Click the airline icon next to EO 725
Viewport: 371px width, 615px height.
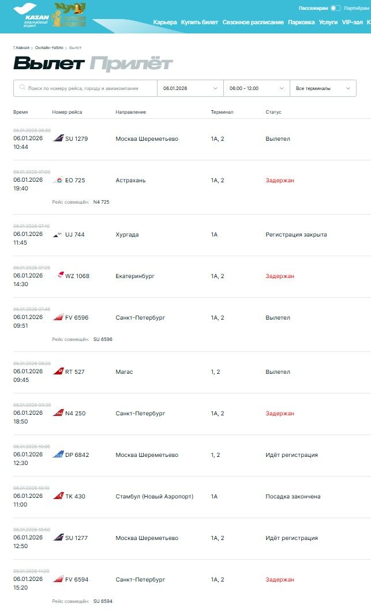pyautogui.click(x=58, y=181)
